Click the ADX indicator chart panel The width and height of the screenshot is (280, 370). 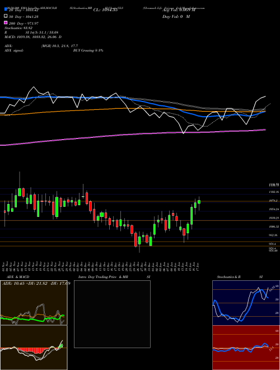click(x=34, y=303)
